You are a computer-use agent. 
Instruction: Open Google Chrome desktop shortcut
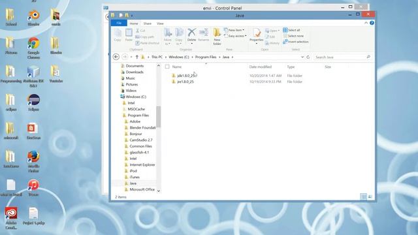point(33,48)
